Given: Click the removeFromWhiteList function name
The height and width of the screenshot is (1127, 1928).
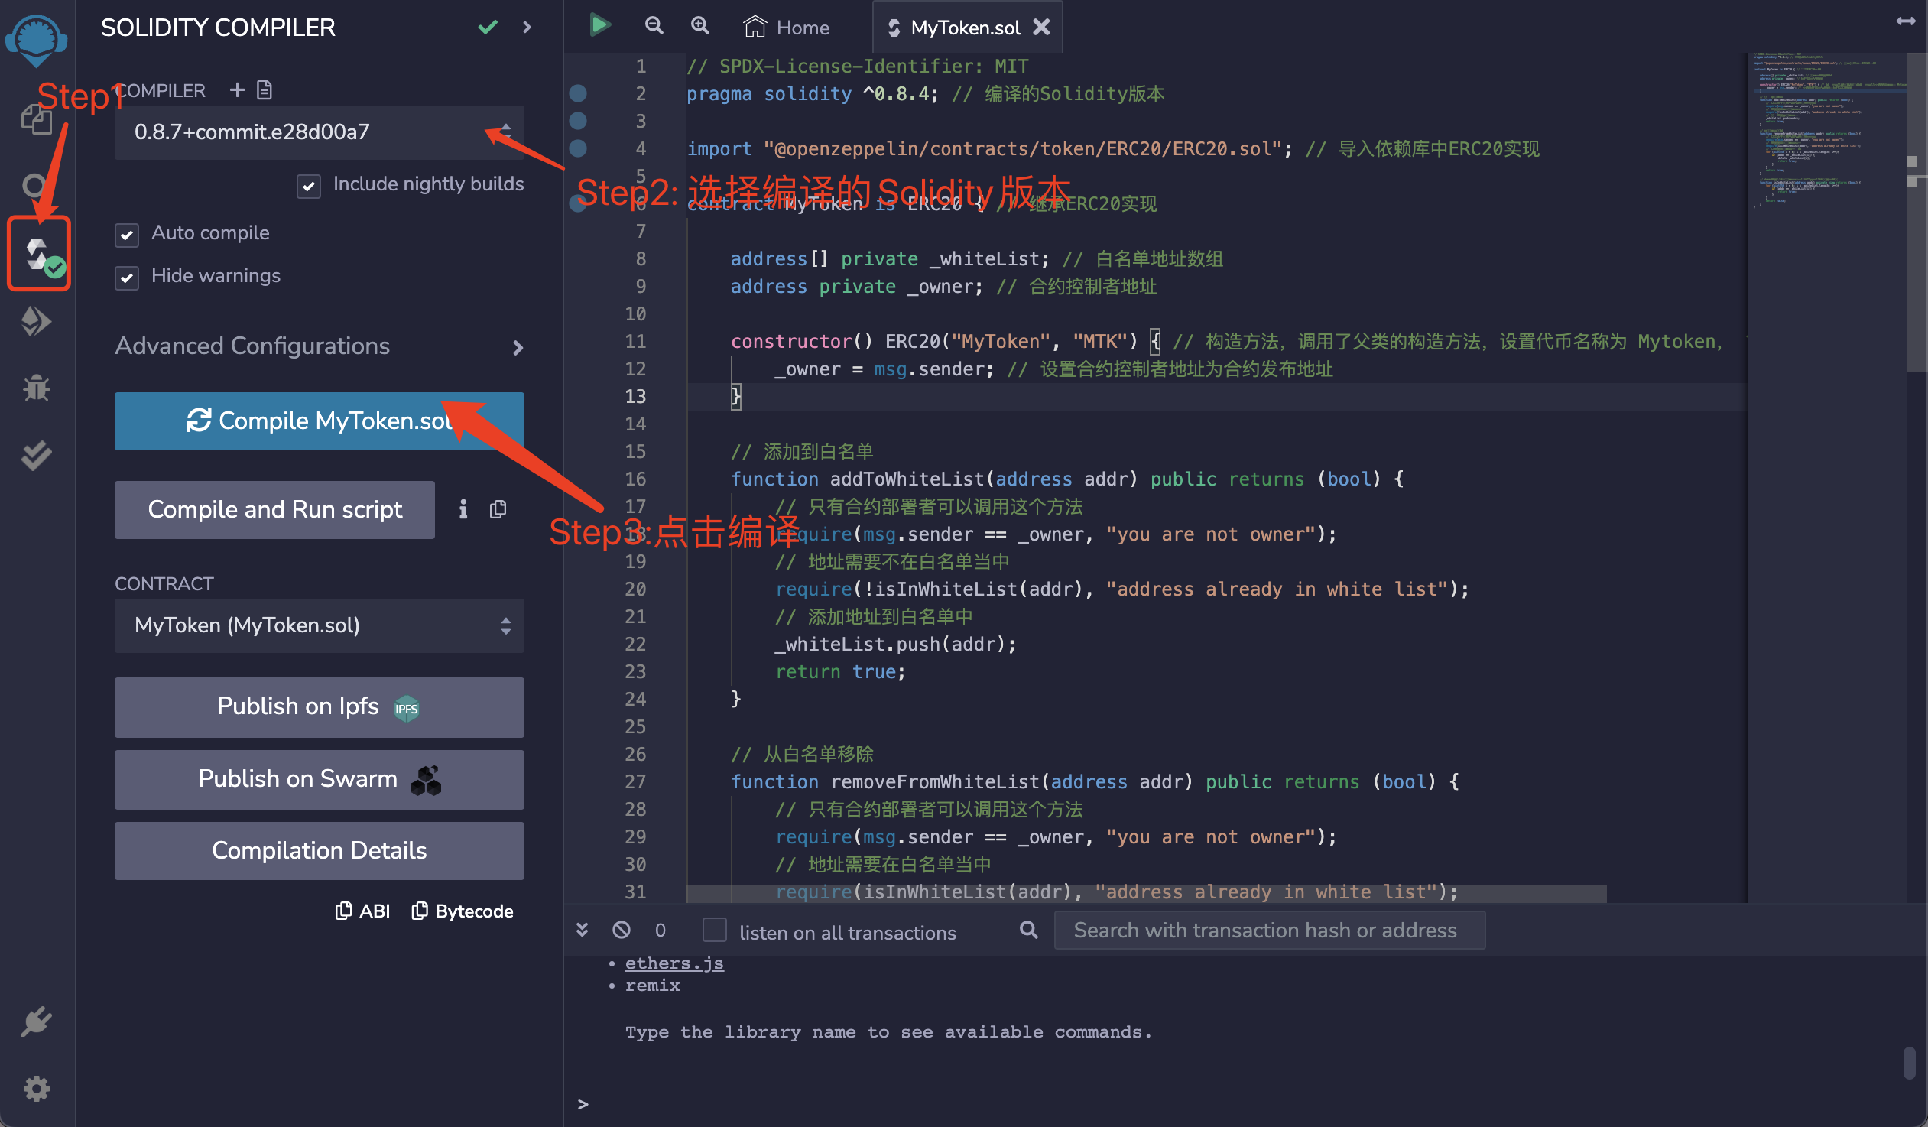Looking at the screenshot, I should pos(935,782).
